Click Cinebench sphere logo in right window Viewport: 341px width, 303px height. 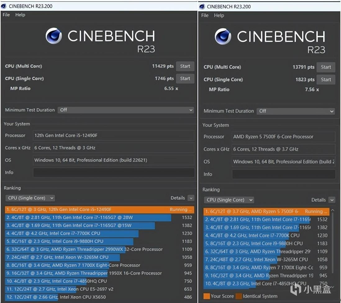[x=223, y=36]
